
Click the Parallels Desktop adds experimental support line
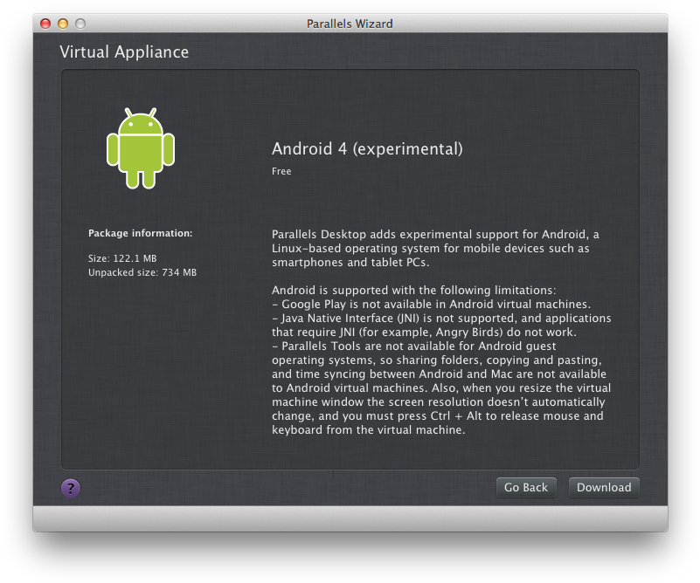click(x=435, y=235)
